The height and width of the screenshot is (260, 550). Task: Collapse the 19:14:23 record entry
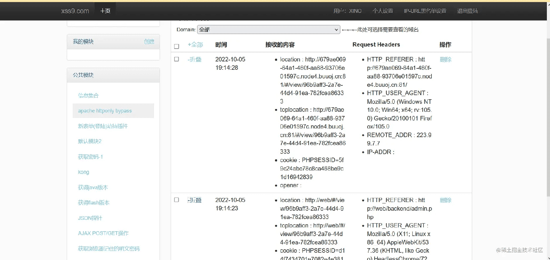point(194,200)
